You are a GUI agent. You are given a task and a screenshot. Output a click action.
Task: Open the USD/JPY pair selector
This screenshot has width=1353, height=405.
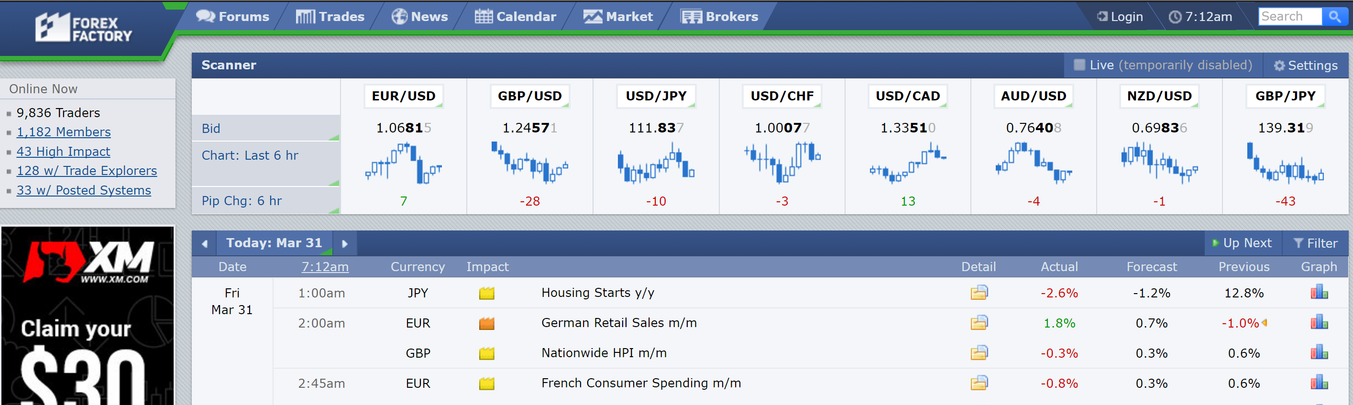(x=656, y=96)
